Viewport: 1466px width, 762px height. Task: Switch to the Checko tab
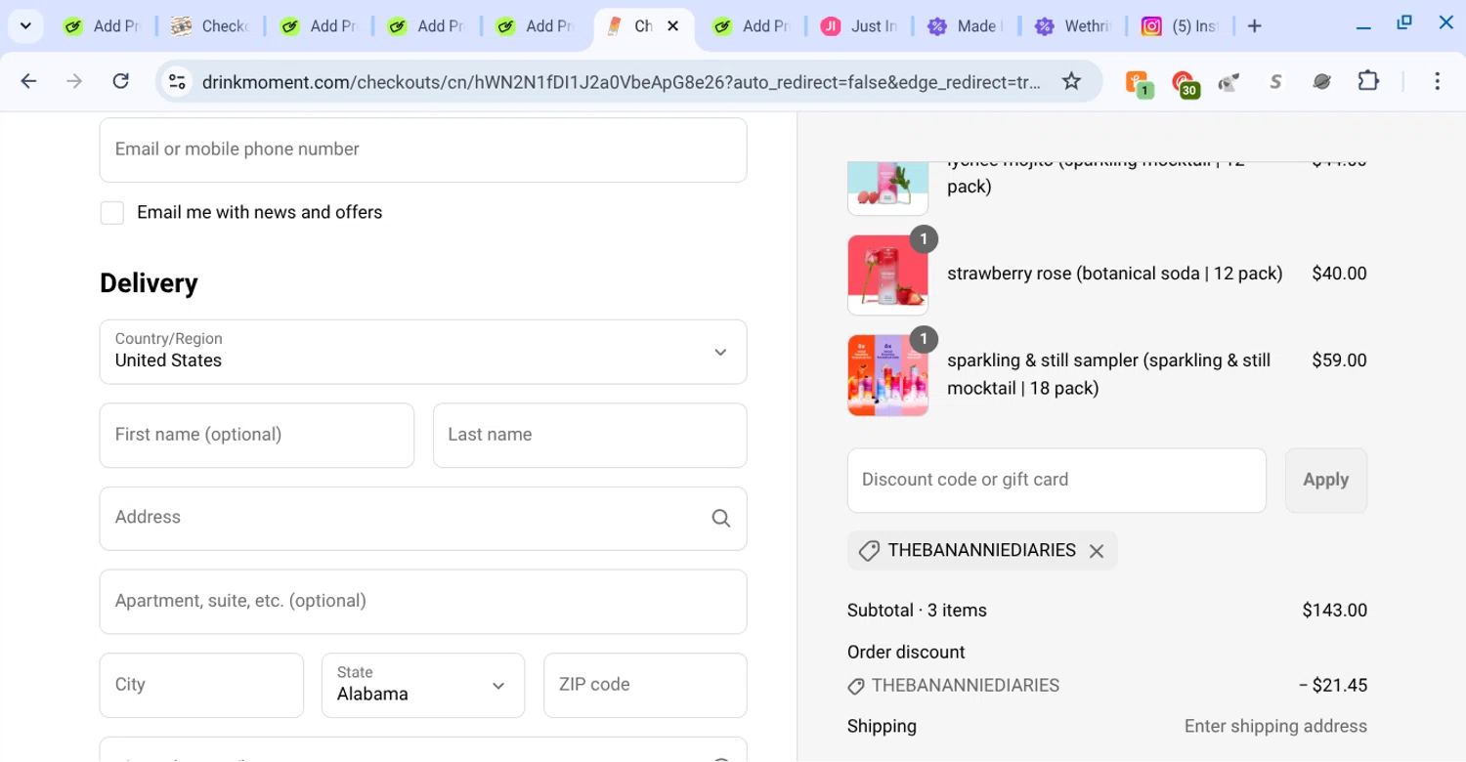(x=209, y=26)
